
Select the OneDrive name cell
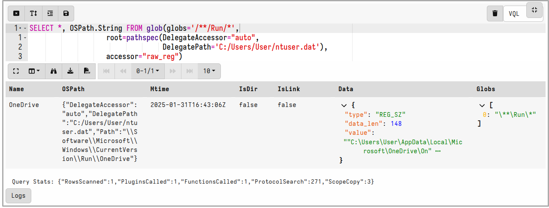(24, 105)
